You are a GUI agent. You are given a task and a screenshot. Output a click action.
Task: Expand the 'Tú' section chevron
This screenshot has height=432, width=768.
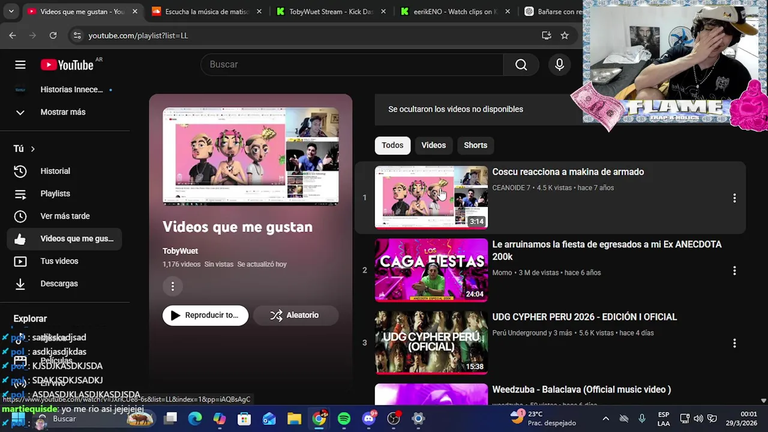tap(33, 149)
